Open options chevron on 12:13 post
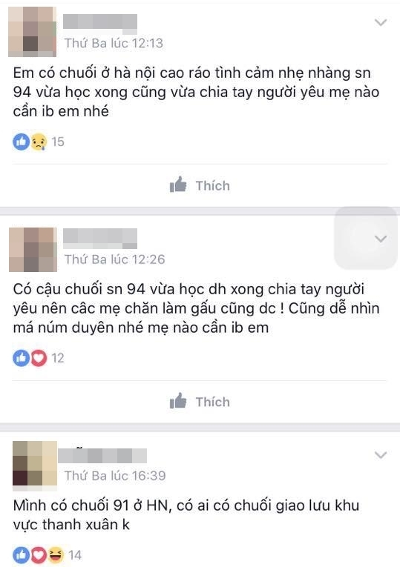Image resolution: width=400 pixels, height=567 pixels. click(381, 23)
